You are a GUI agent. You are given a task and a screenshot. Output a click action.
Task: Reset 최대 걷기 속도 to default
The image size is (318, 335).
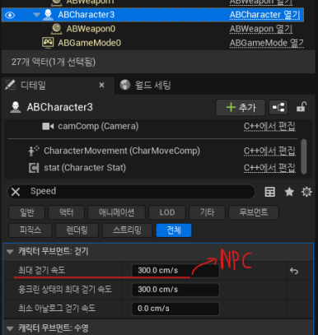294,271
